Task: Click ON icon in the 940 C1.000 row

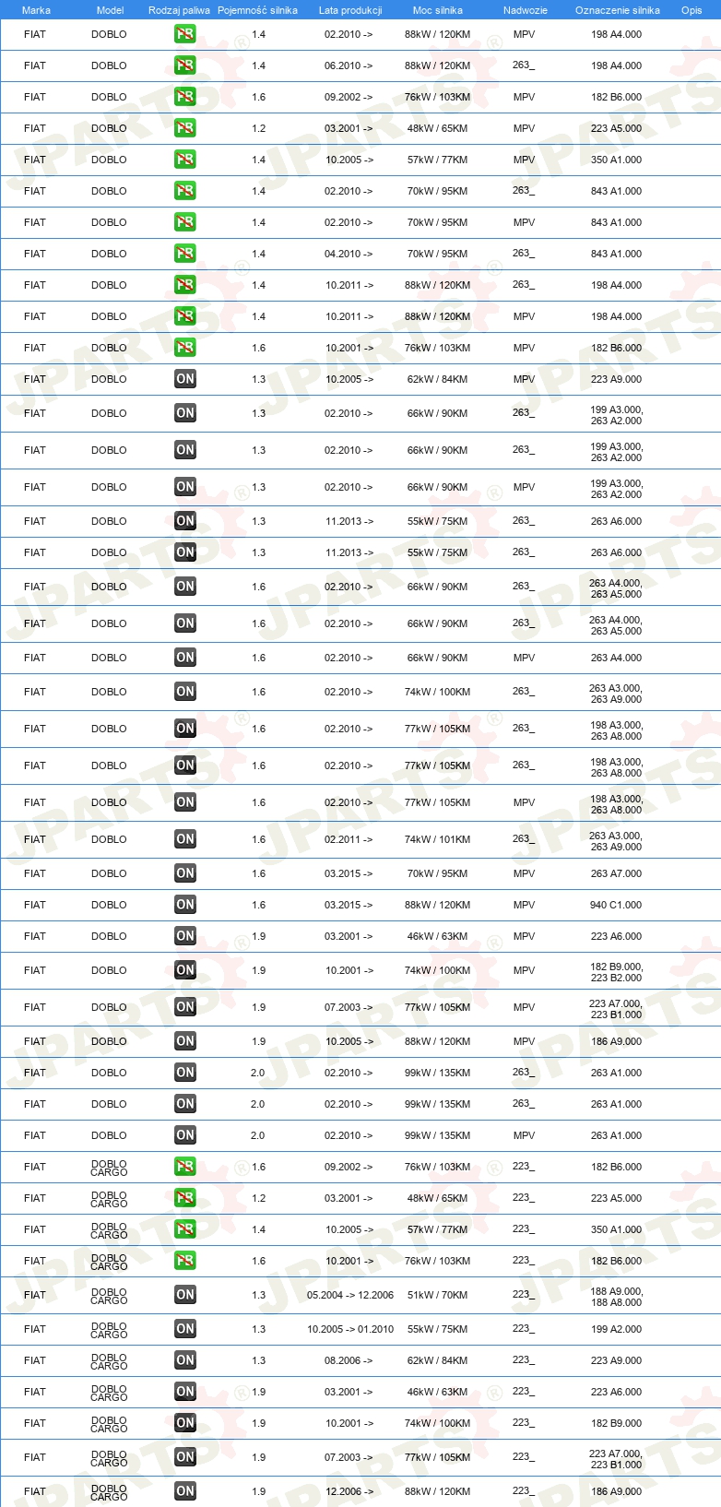Action: tap(185, 905)
